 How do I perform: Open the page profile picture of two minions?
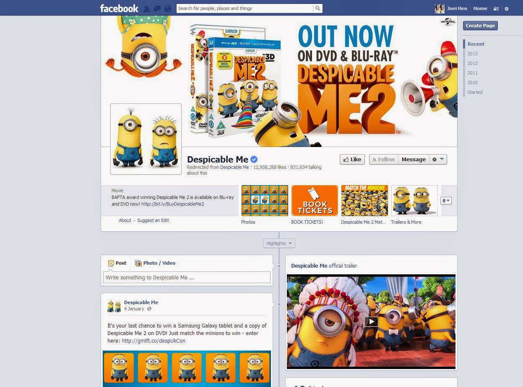click(x=146, y=139)
